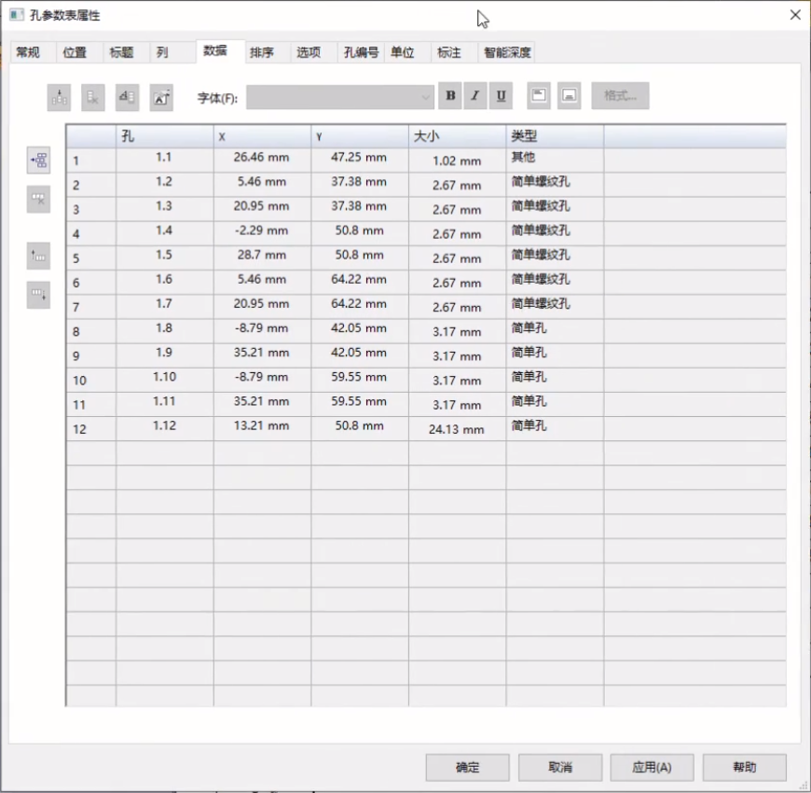Toggle underline formatting button
Image resolution: width=811 pixels, height=793 pixels.
501,96
